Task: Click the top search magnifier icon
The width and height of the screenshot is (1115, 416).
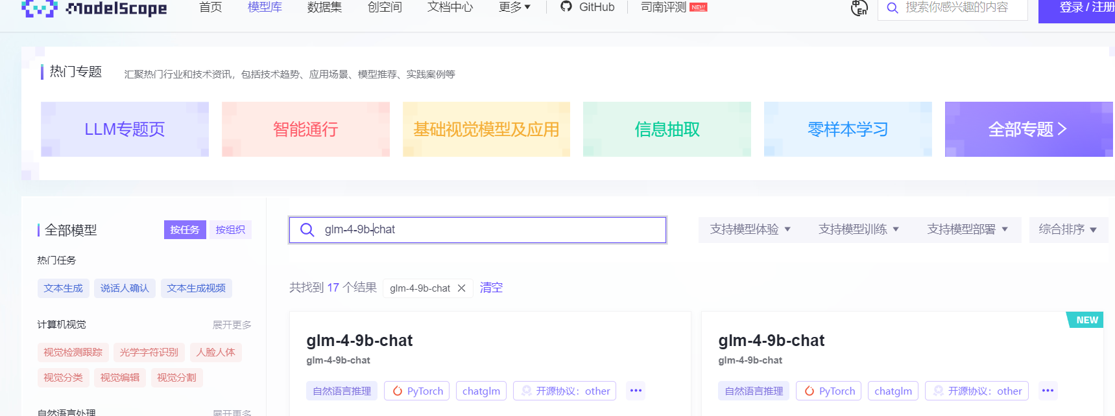Action: tap(893, 8)
